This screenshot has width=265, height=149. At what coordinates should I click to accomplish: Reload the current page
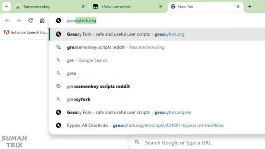coord(30,20)
